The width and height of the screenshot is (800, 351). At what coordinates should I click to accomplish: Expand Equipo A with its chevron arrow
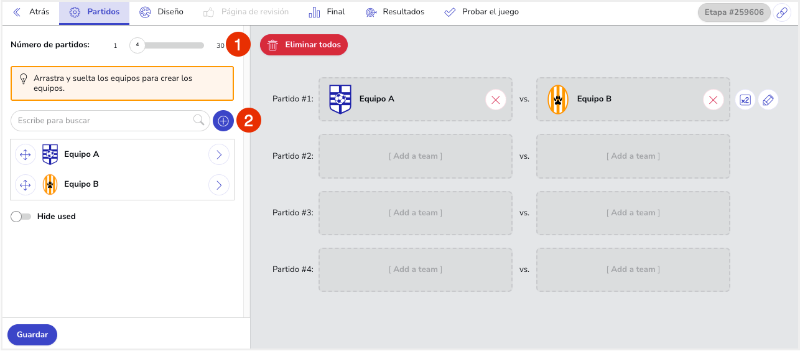click(x=219, y=154)
